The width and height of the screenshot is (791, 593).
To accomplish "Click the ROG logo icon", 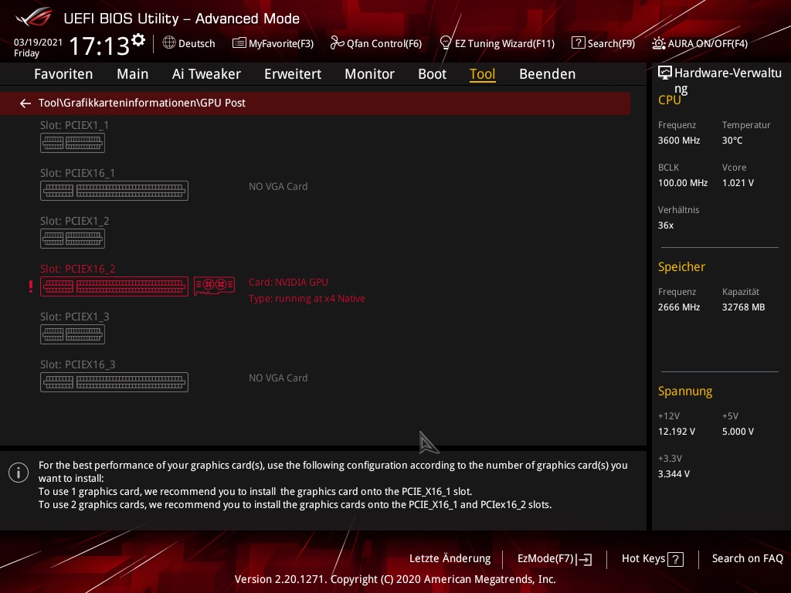I will pyautogui.click(x=33, y=17).
